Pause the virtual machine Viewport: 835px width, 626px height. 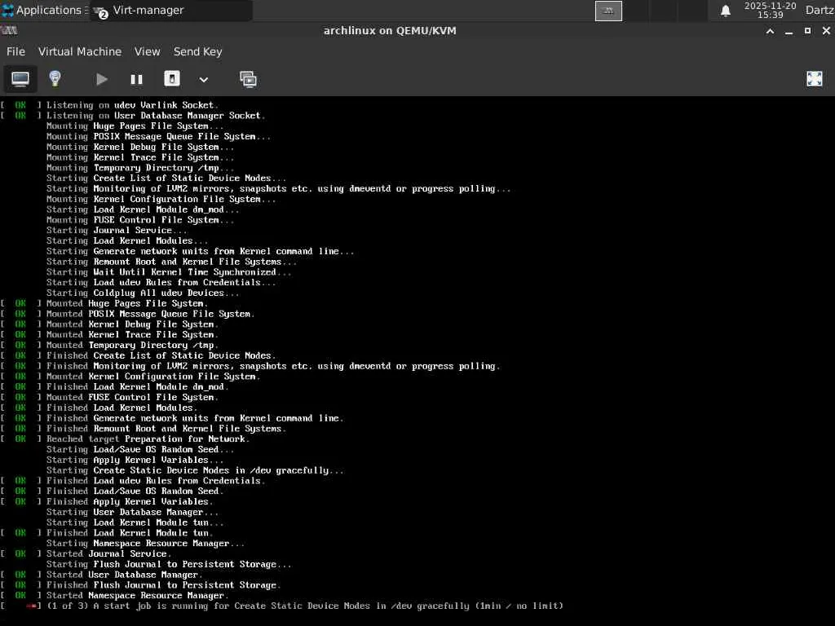click(136, 79)
